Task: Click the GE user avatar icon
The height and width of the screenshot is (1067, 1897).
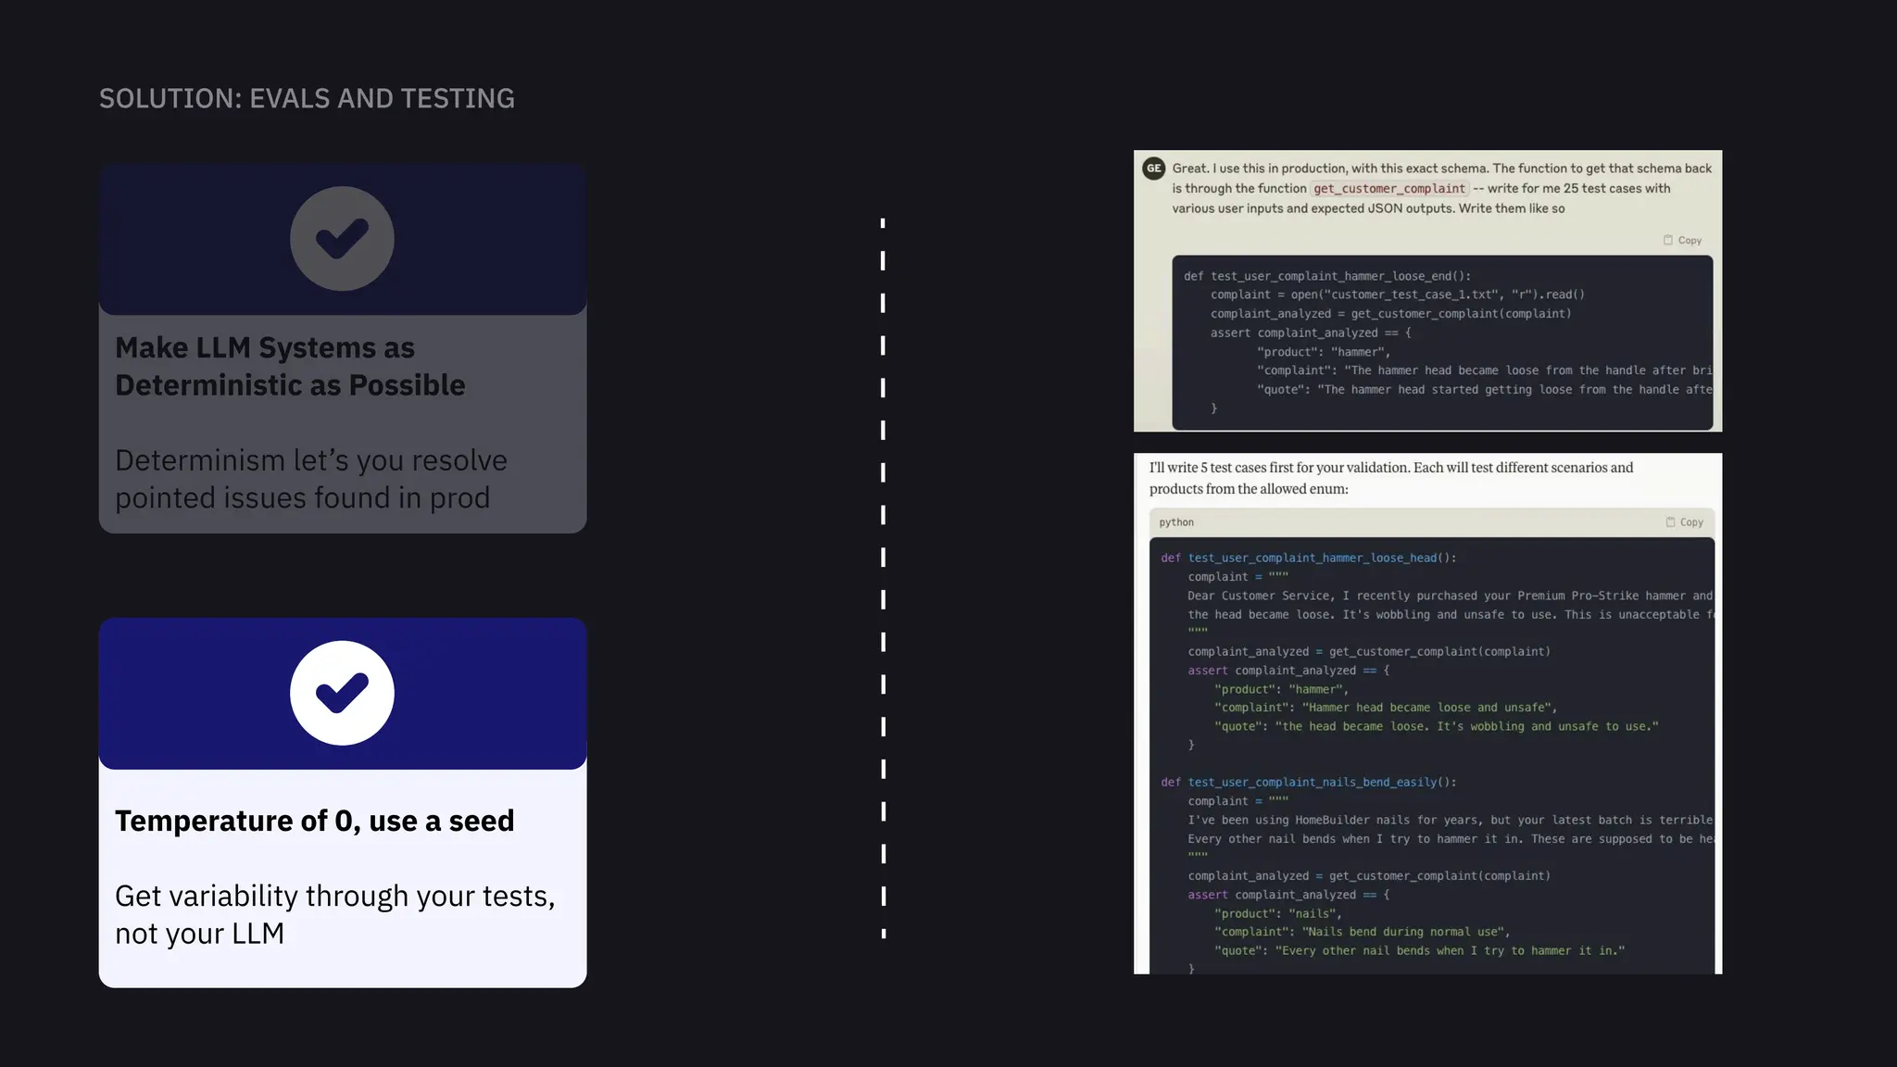Action: (1153, 169)
